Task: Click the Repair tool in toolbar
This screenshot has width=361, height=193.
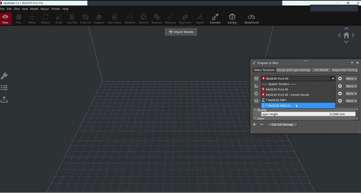Action: tap(200, 19)
